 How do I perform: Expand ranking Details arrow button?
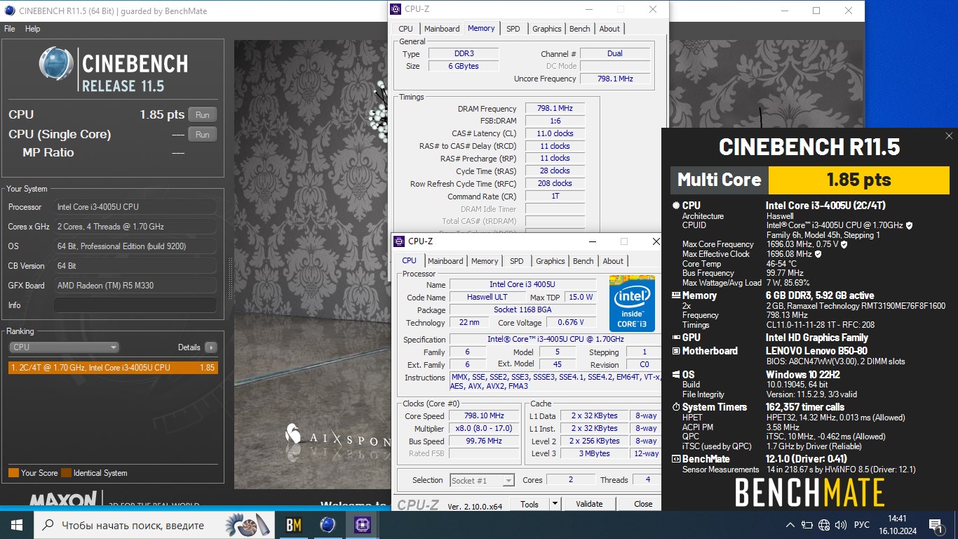pyautogui.click(x=211, y=347)
